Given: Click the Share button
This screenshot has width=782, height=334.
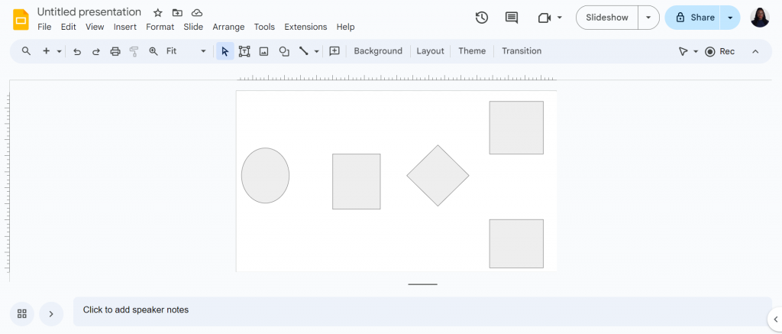Looking at the screenshot, I should (693, 18).
